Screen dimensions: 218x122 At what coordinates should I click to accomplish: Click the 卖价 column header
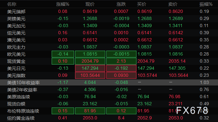click(x=173, y=4)
